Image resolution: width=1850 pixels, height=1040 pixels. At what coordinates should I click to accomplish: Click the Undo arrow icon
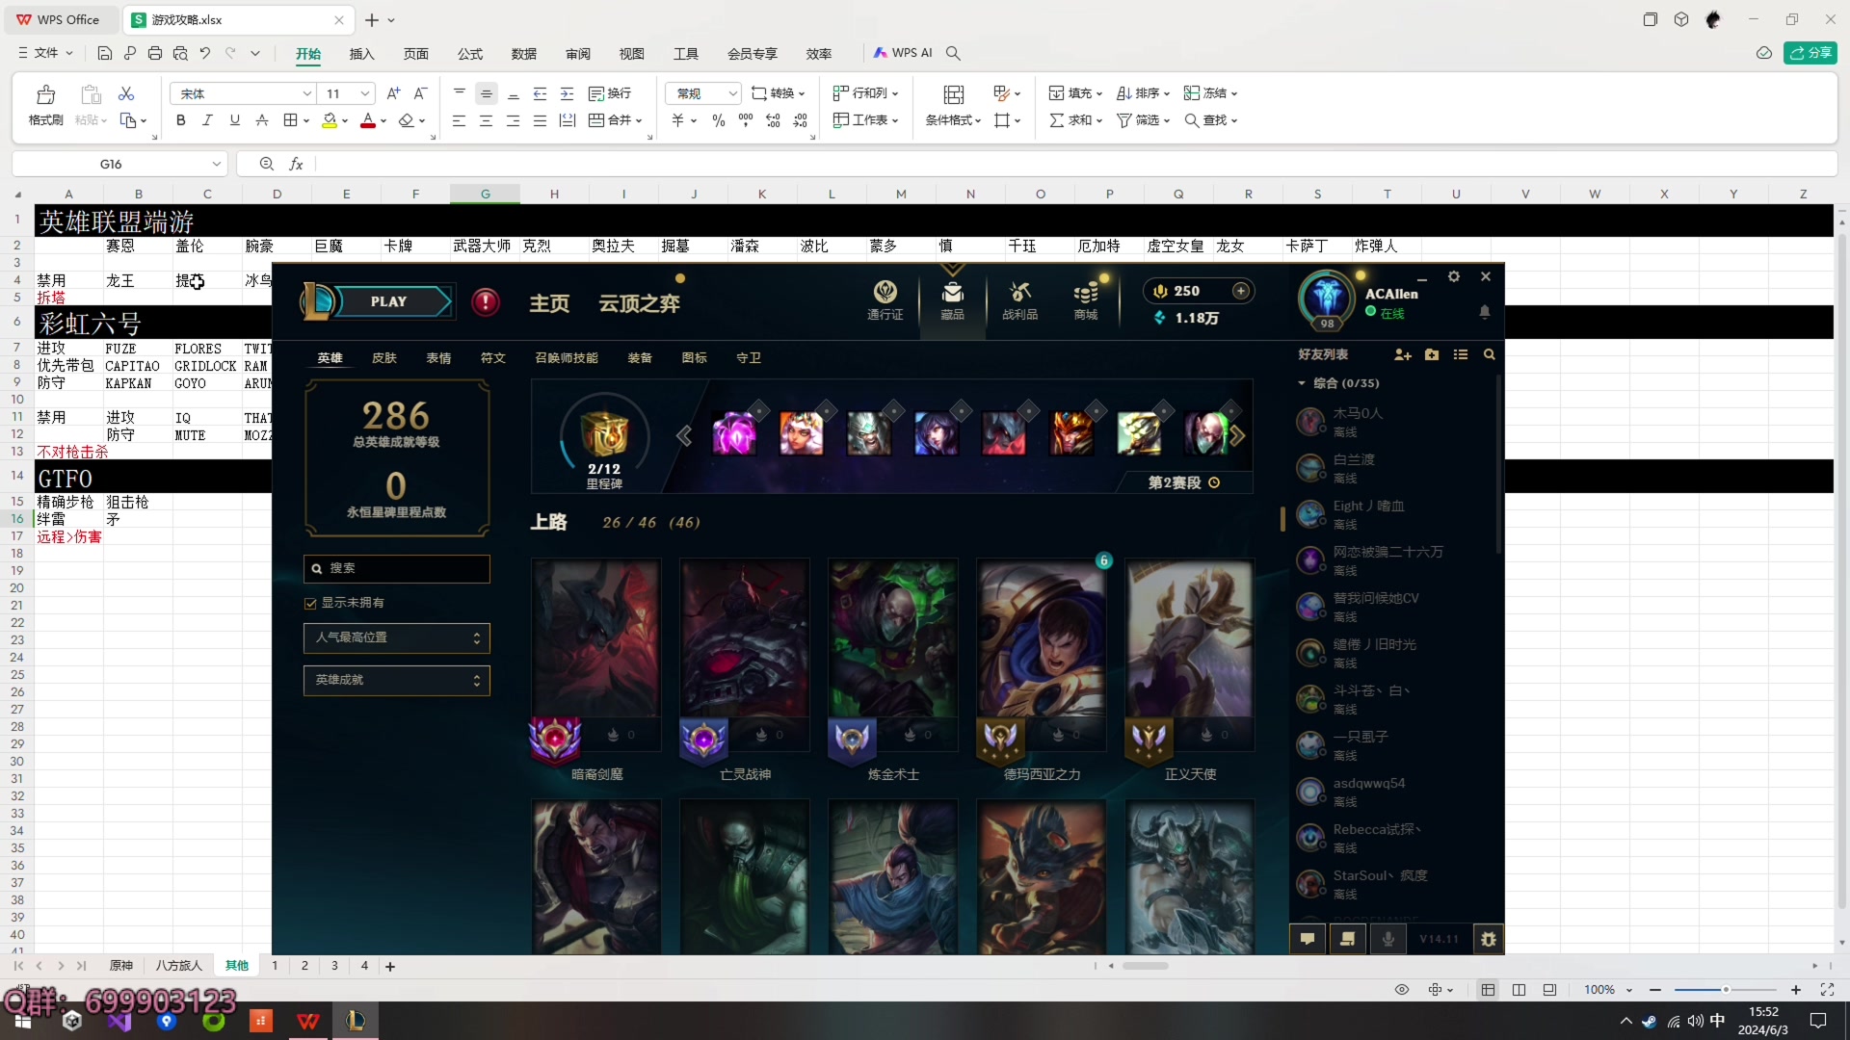(x=205, y=53)
